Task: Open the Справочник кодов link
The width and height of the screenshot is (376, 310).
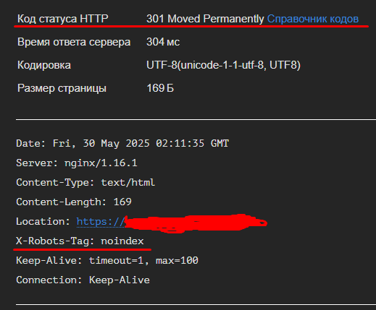Action: (x=313, y=19)
